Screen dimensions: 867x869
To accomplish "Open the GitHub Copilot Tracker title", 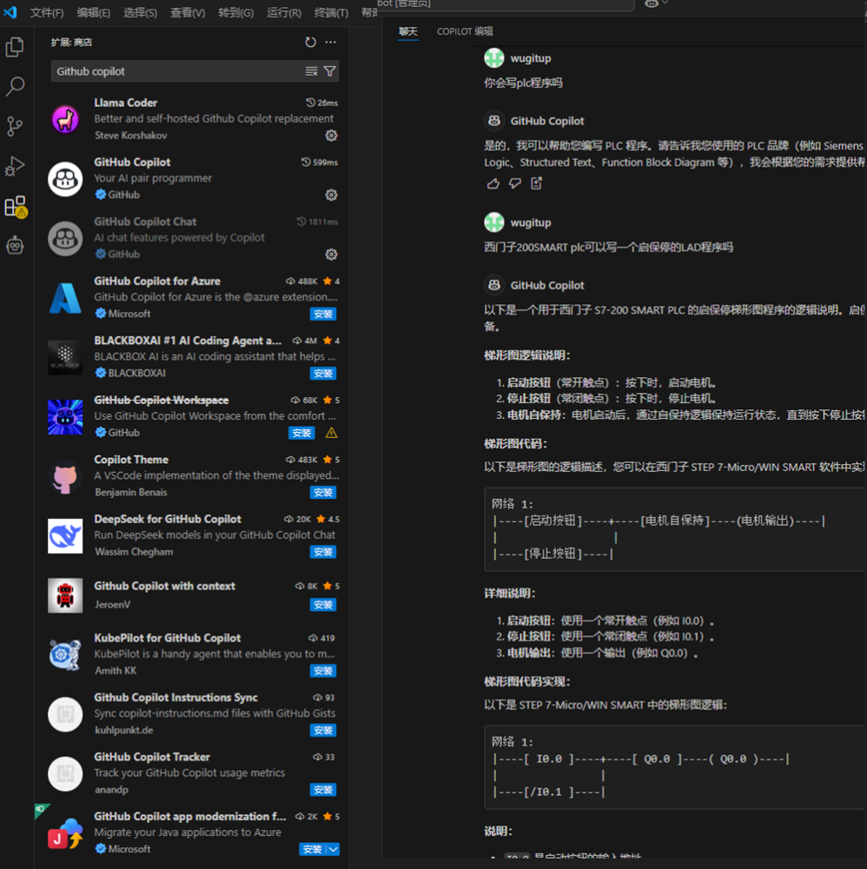I will (x=152, y=757).
